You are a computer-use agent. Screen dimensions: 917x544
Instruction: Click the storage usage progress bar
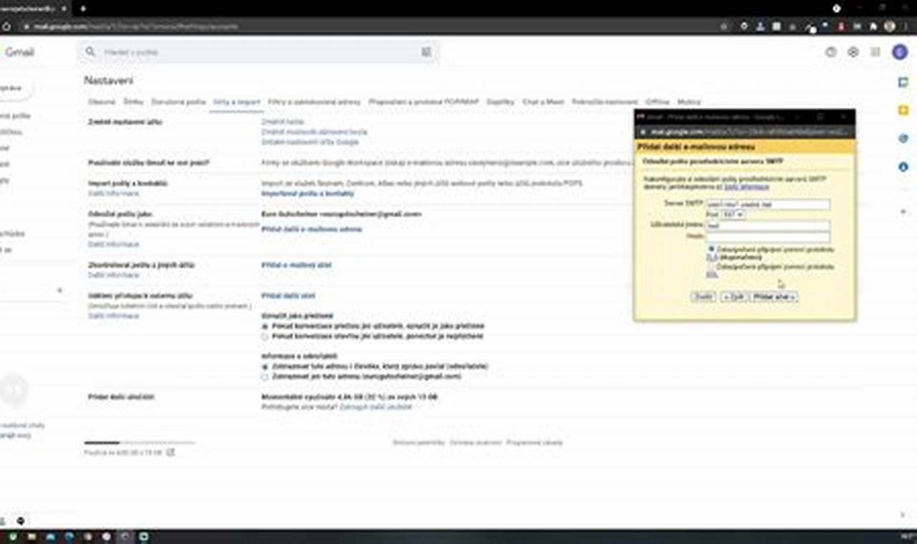coord(139,443)
